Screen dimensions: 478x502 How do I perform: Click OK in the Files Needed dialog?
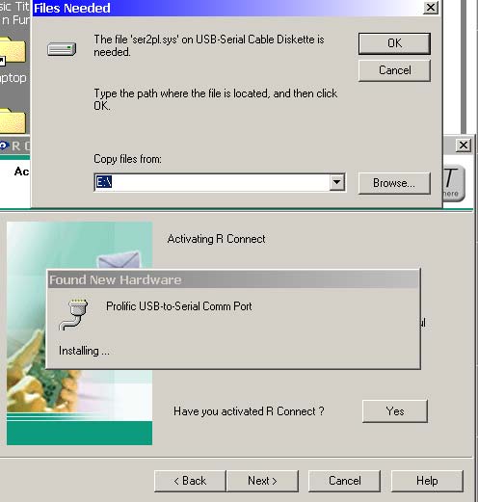pos(394,43)
